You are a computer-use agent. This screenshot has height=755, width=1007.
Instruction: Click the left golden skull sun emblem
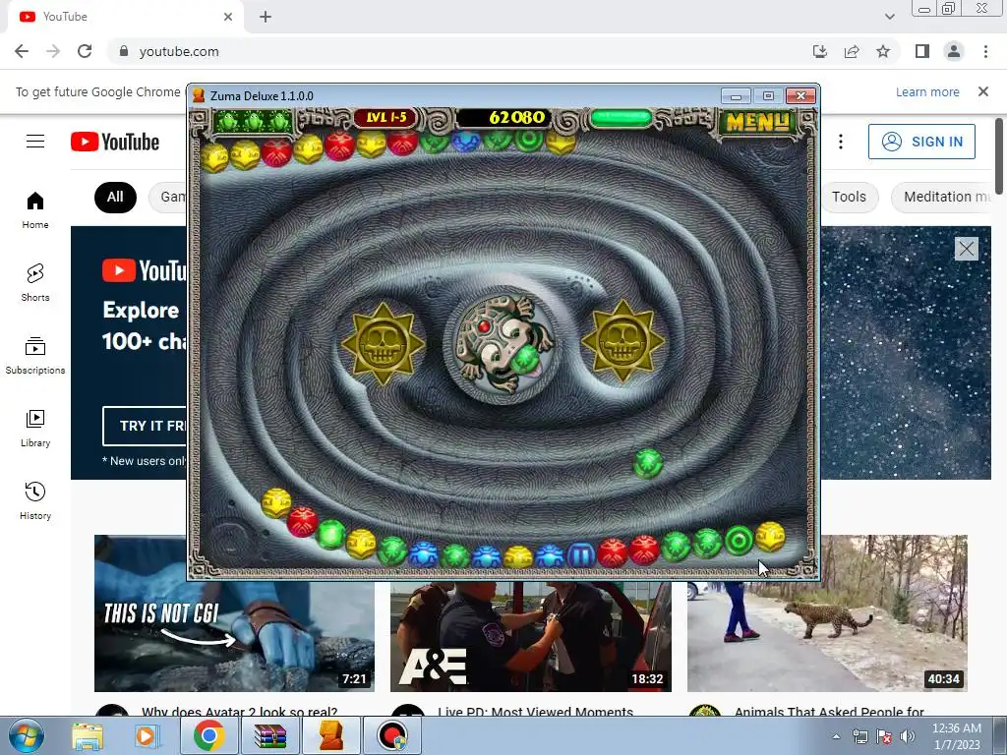[383, 343]
